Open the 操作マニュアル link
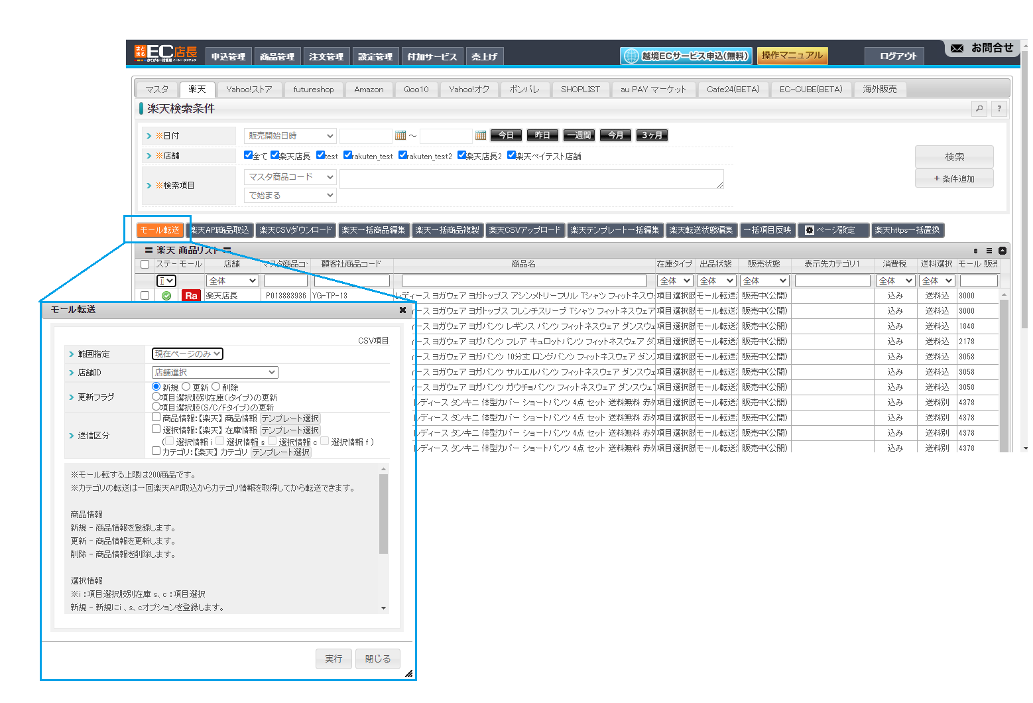 (x=792, y=56)
